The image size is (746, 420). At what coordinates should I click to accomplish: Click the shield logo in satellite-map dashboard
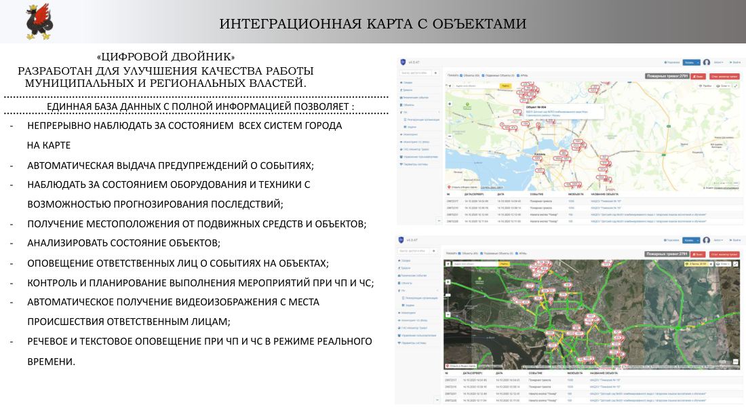pos(401,240)
